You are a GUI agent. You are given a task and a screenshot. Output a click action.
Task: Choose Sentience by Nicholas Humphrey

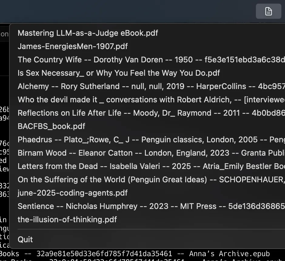click(148, 206)
